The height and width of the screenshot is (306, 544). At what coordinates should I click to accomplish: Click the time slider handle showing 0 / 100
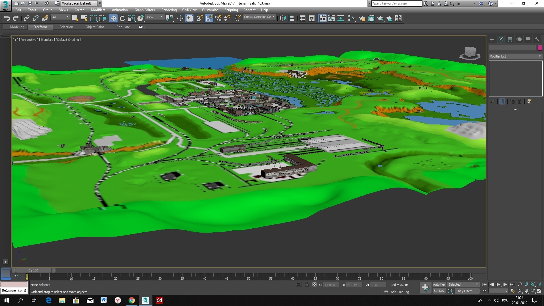pyautogui.click(x=33, y=270)
